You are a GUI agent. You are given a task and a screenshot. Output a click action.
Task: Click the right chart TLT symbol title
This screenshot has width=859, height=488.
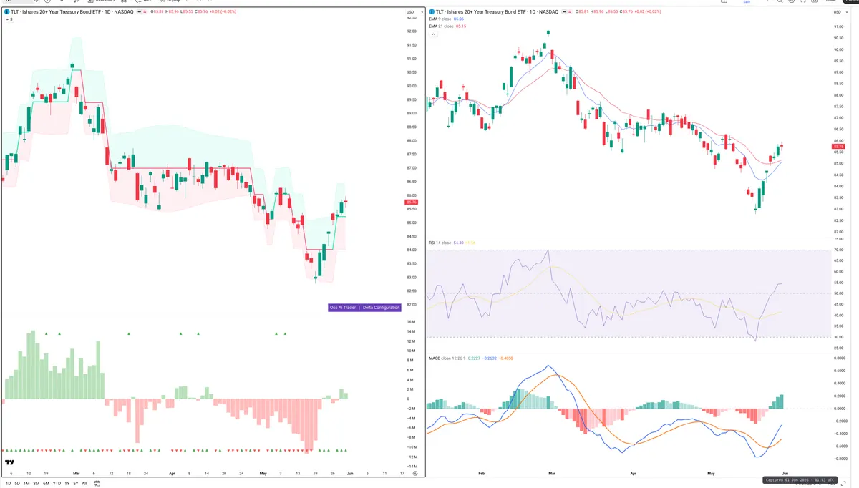(497, 12)
